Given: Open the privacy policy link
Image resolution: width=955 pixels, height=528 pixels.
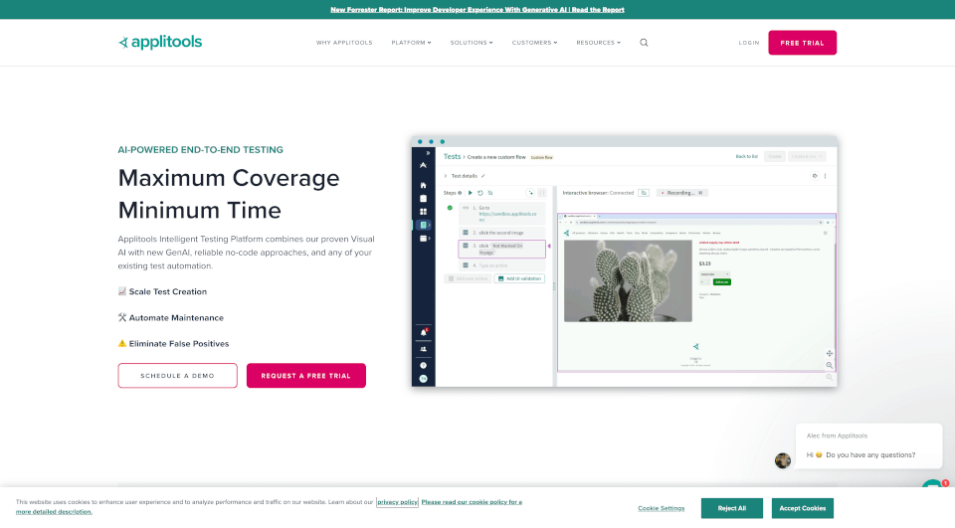Looking at the screenshot, I should point(397,502).
